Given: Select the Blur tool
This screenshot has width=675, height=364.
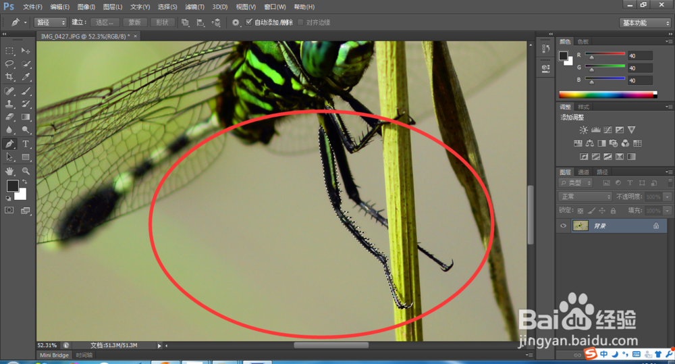Looking at the screenshot, I should click(9, 130).
